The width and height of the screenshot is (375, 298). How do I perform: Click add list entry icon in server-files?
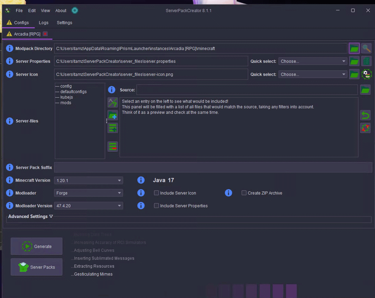coord(112,128)
